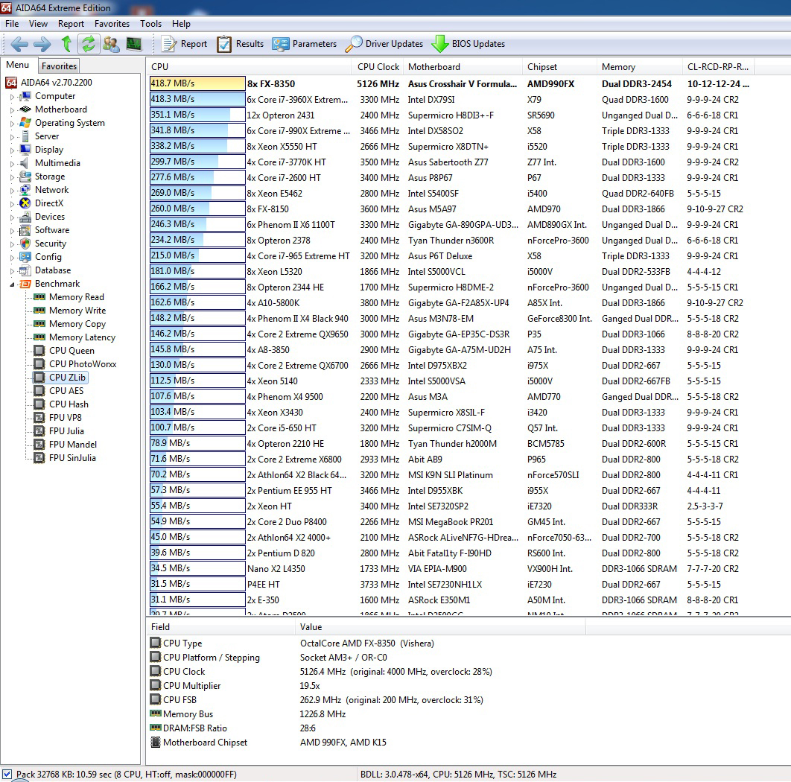Expand the Server tree node
The image size is (791, 782).
point(12,137)
